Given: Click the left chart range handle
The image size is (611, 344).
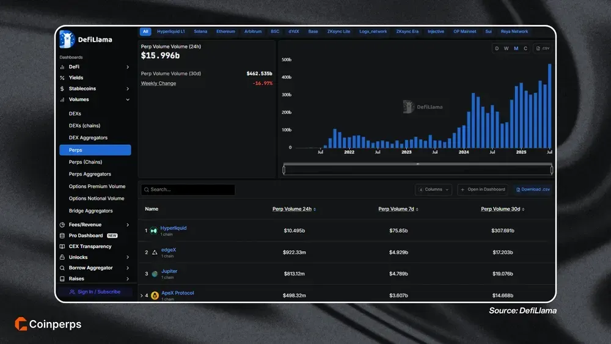Looking at the screenshot, I should [x=284, y=170].
